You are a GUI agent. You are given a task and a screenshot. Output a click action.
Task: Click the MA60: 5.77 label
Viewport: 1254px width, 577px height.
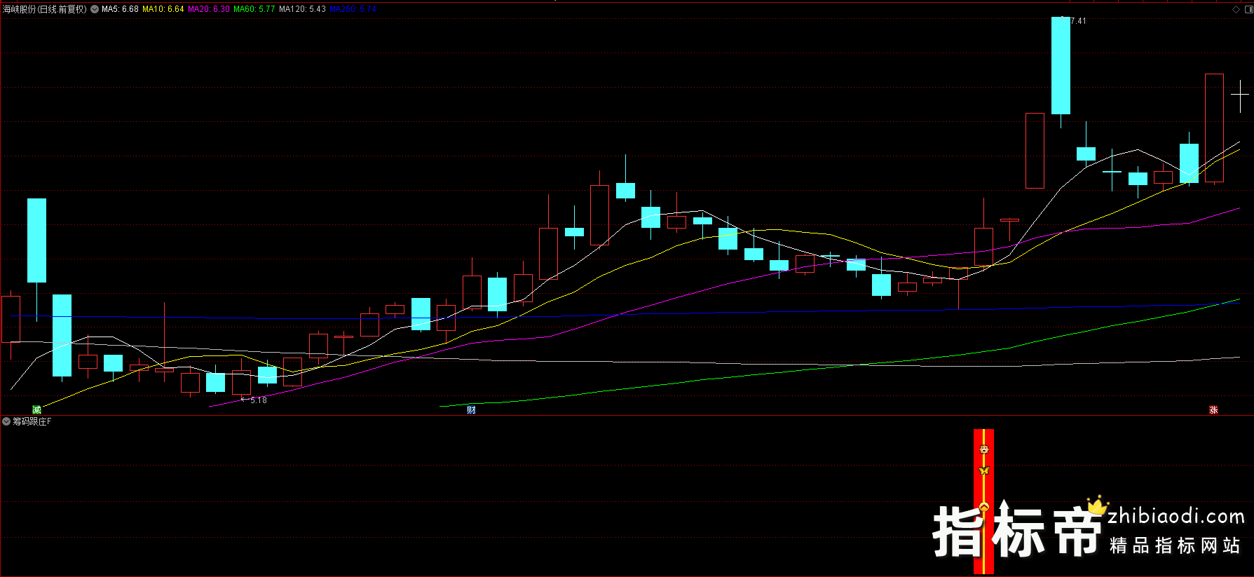tap(254, 9)
